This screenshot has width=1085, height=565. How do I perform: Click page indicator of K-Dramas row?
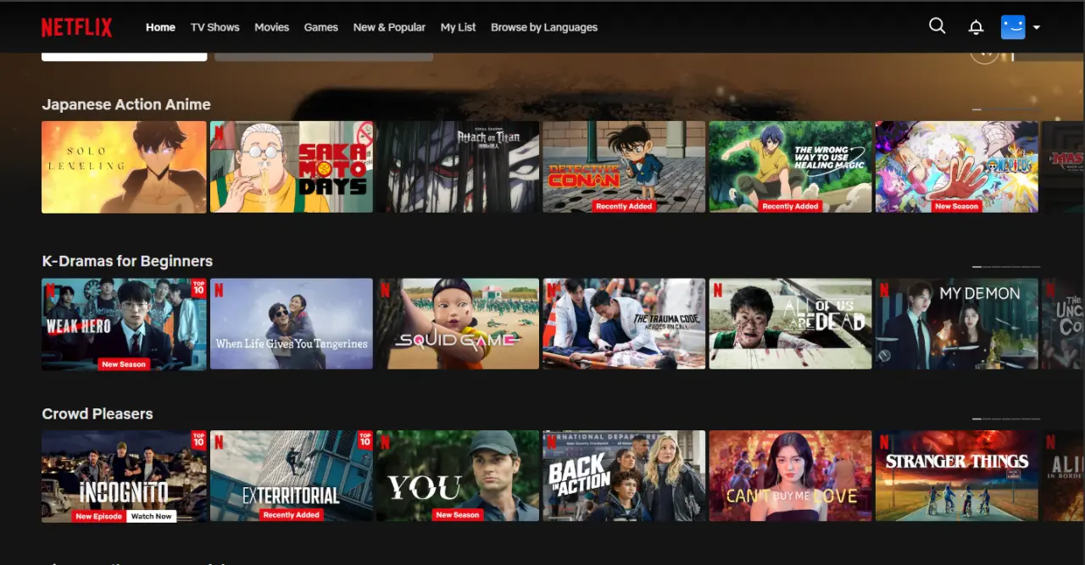pos(1006,267)
